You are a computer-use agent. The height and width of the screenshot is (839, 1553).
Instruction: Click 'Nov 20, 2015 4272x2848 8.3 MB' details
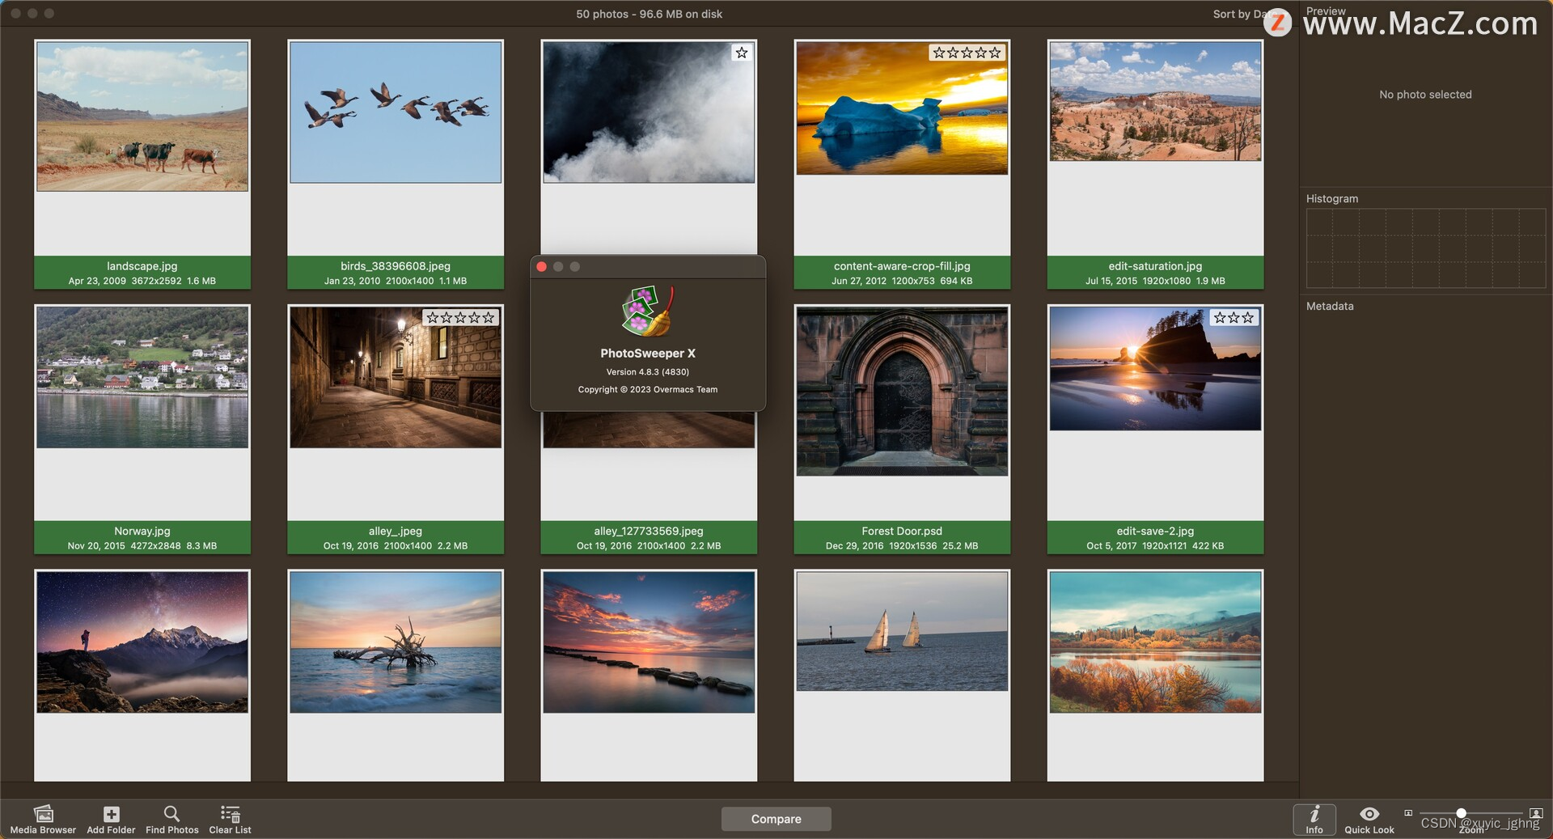tap(142, 546)
